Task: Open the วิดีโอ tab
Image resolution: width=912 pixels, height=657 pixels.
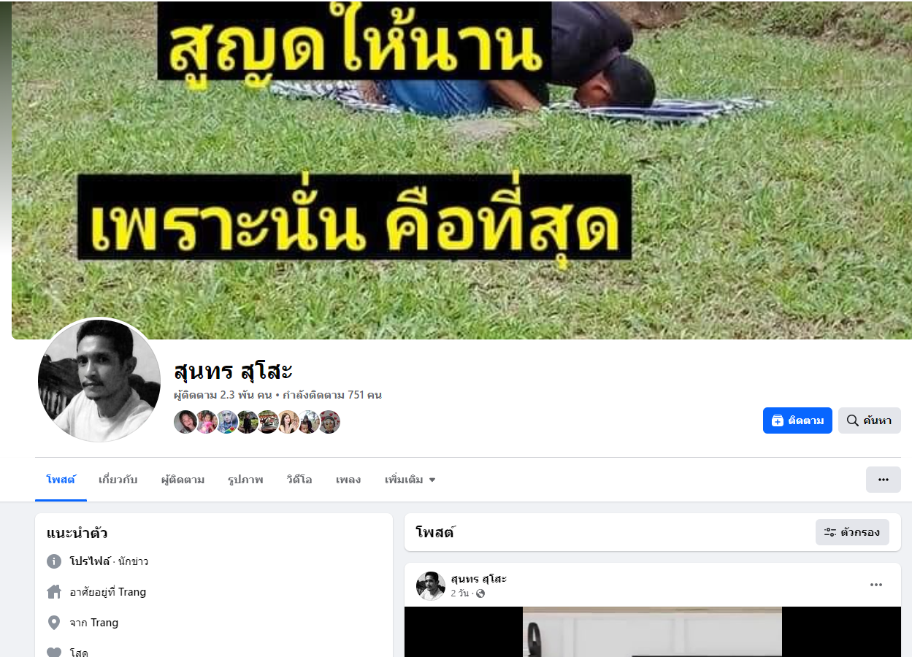Action: click(x=299, y=480)
